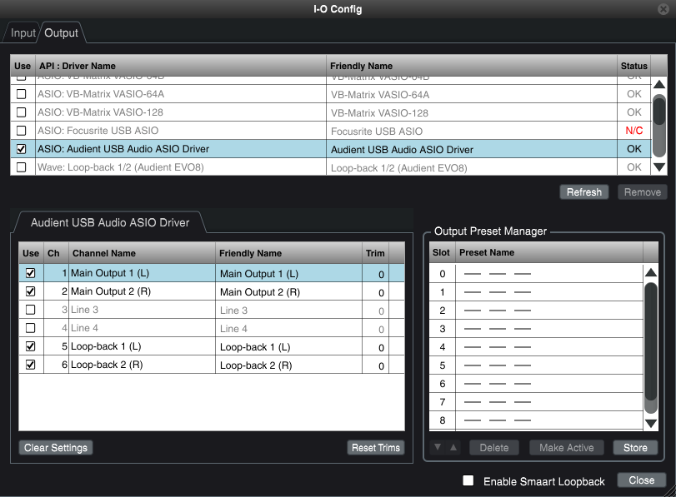Switch to the Input tab
Viewport: 676px width, 497px height.
(23, 32)
